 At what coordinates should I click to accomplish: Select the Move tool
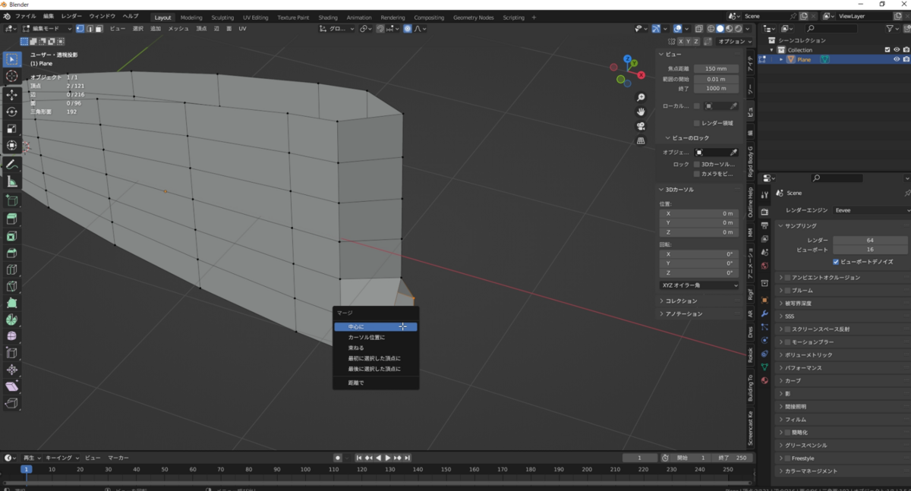pos(12,95)
